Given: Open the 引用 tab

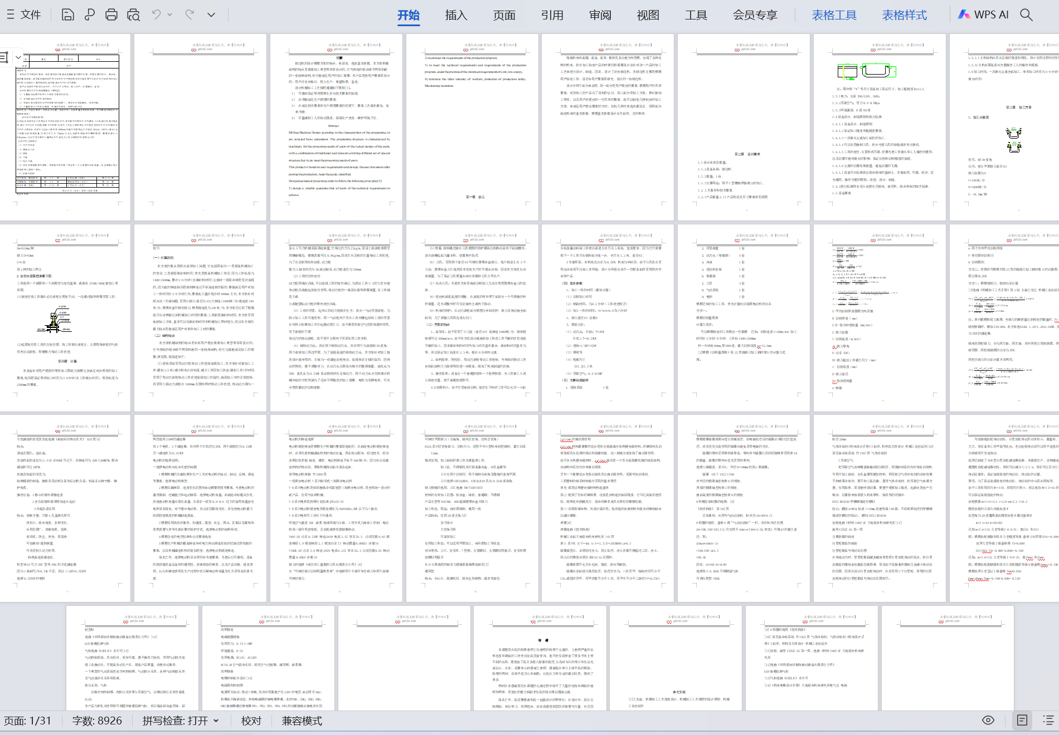Looking at the screenshot, I should click(x=552, y=16).
